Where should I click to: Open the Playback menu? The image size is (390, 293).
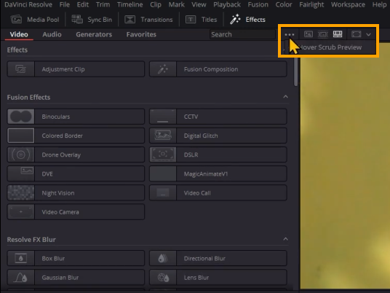point(227,4)
